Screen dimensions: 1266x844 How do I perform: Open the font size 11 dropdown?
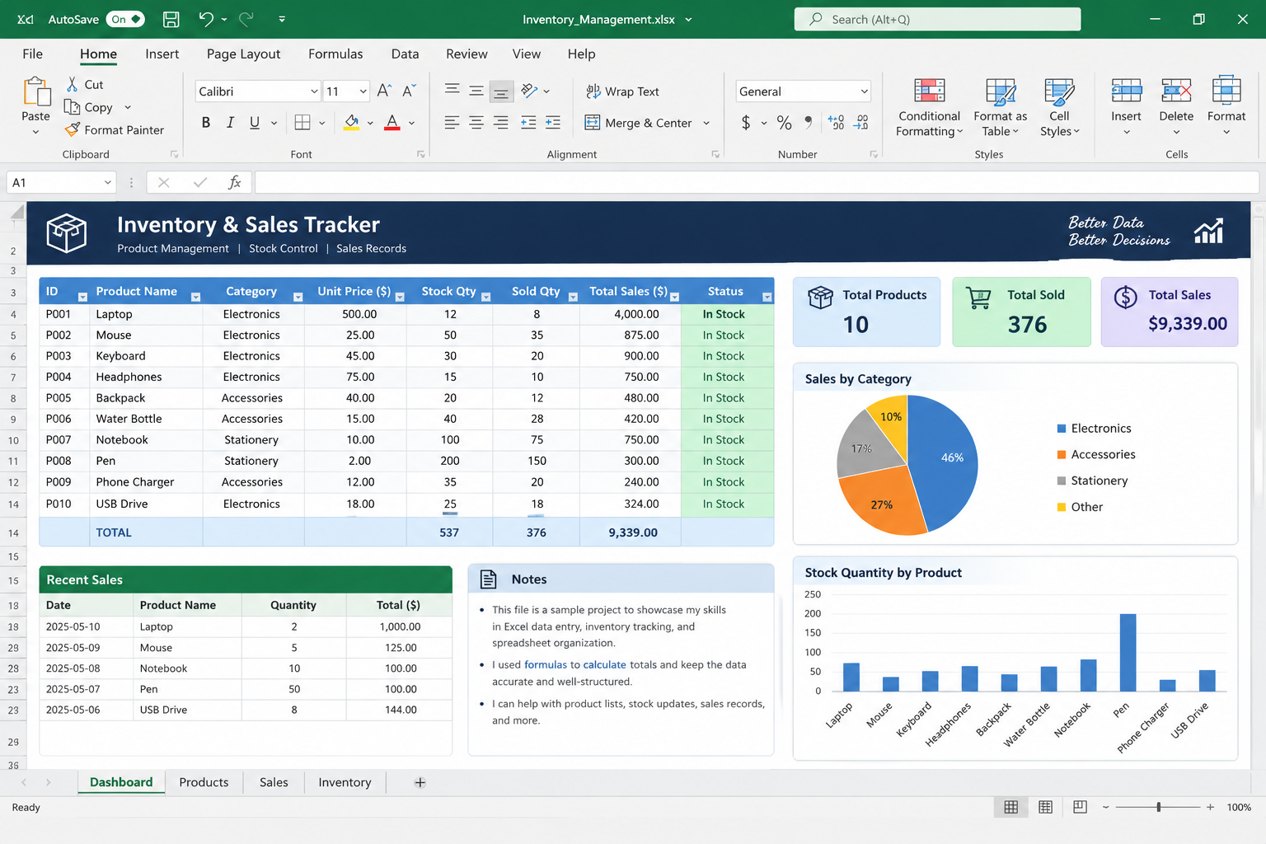point(363,91)
